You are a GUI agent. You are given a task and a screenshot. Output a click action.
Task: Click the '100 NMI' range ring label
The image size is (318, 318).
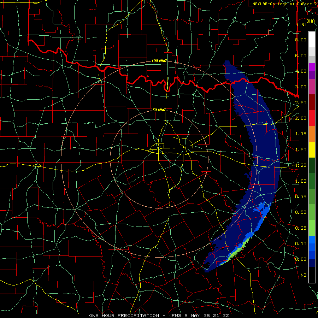159,61
